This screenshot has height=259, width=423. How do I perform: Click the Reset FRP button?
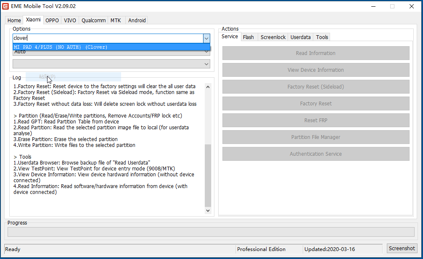316,120
